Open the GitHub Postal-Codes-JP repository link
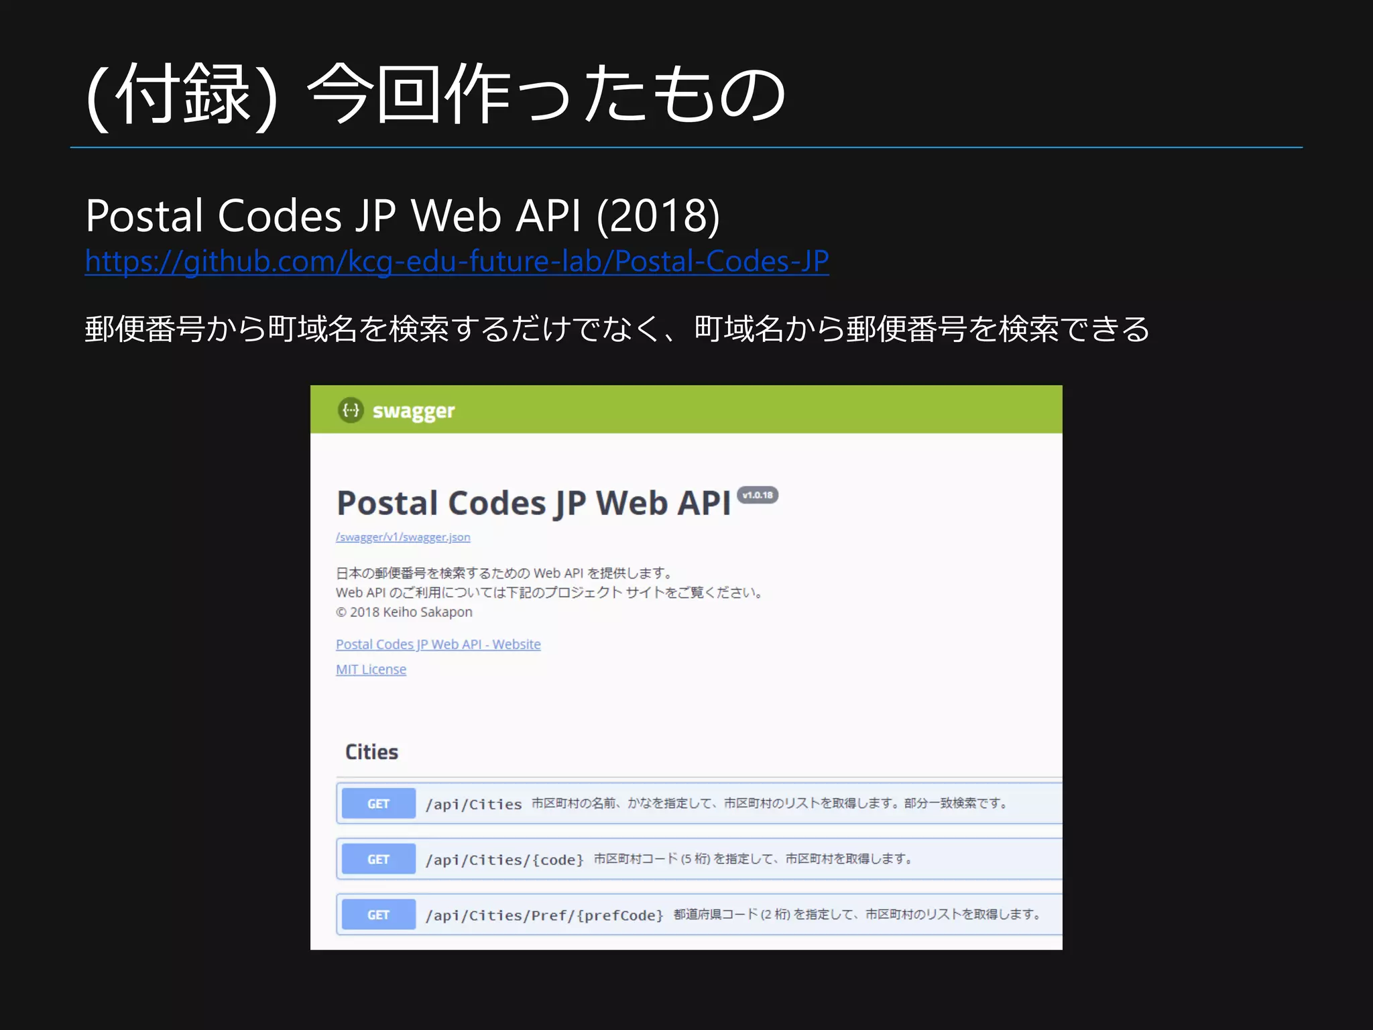This screenshot has height=1030, width=1373. pos(457,262)
